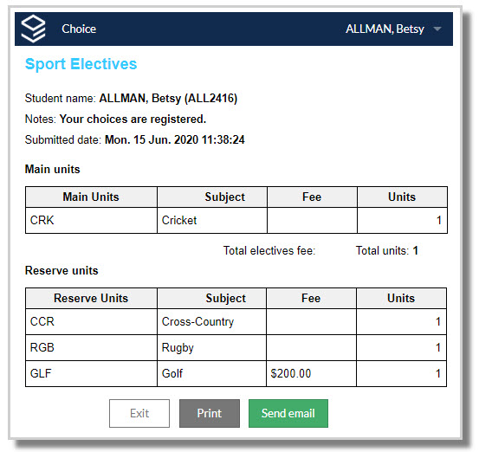
Task: Click the Exit button
Action: pyautogui.click(x=139, y=413)
